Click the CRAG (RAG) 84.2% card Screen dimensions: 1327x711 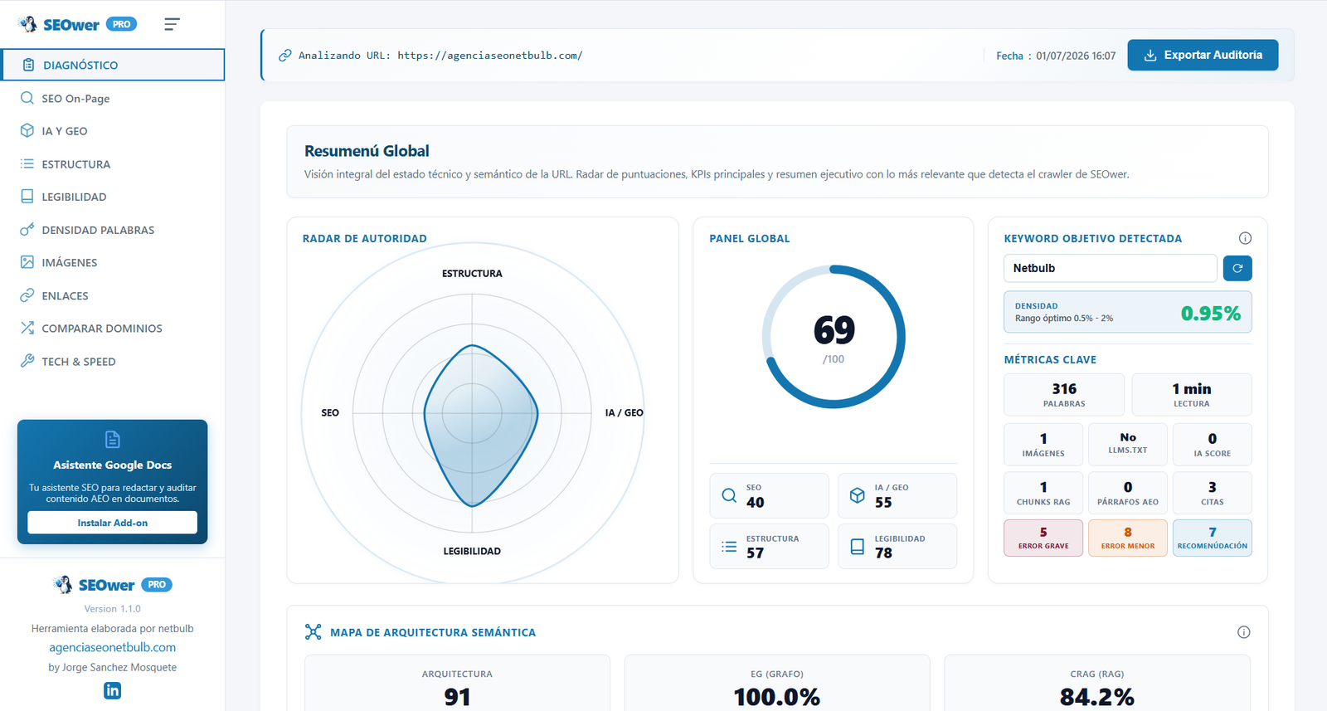[1097, 684]
